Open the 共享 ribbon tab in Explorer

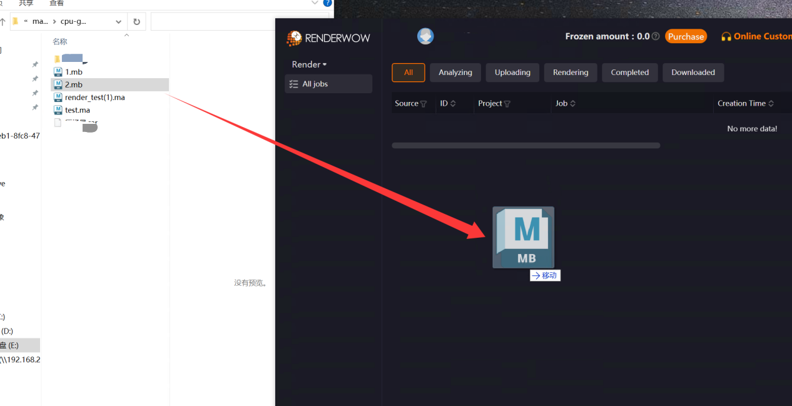[x=26, y=3]
